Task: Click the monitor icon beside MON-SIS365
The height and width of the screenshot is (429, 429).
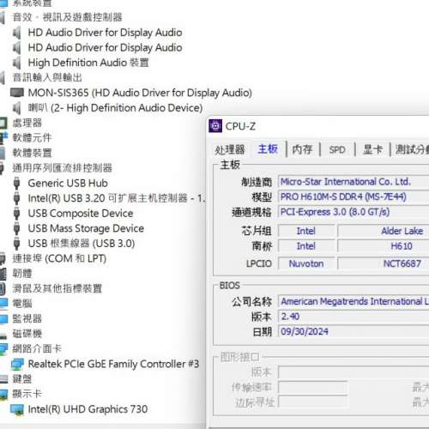Action: point(17,93)
